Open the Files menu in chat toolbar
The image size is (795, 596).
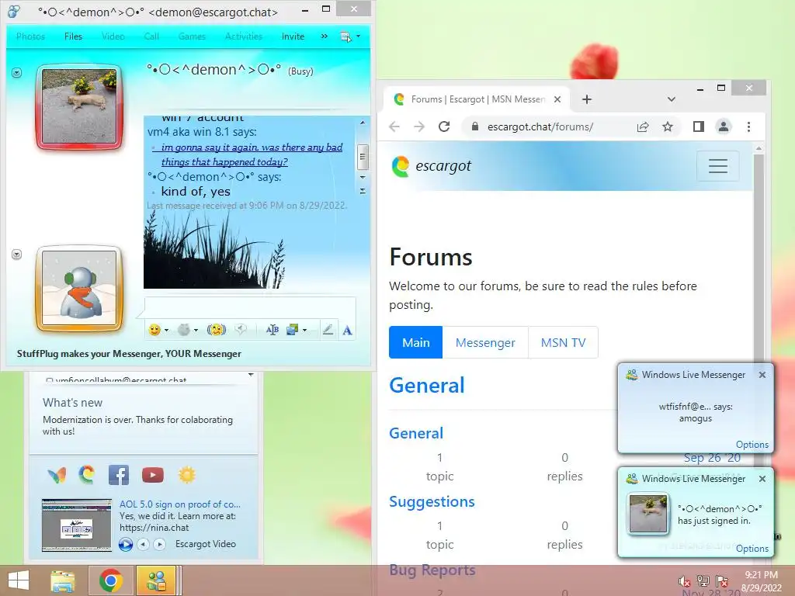[73, 36]
